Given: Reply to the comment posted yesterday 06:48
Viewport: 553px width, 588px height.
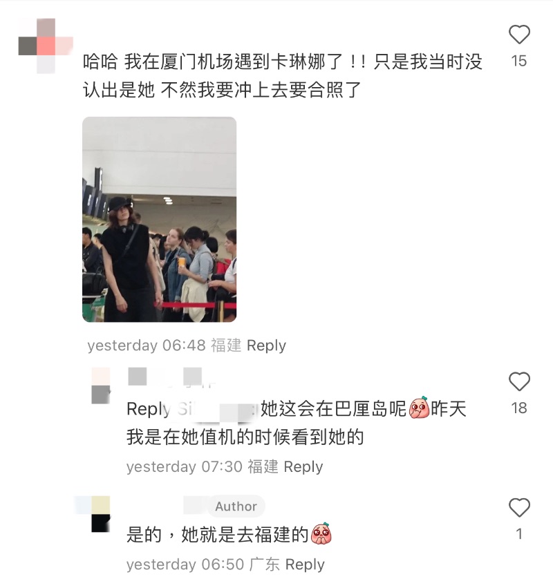Looking at the screenshot, I should pyautogui.click(x=266, y=345).
